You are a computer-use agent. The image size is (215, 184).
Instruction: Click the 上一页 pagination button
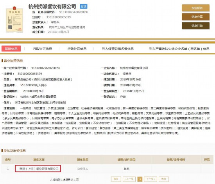pyautogui.click(x=129, y=179)
